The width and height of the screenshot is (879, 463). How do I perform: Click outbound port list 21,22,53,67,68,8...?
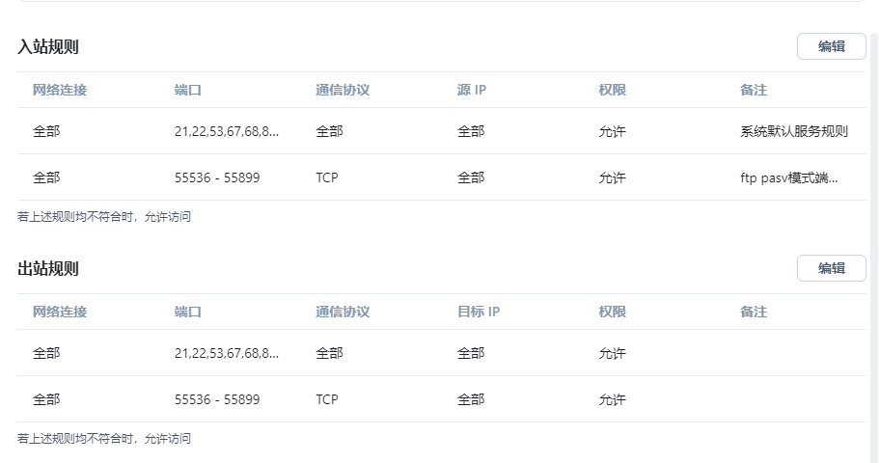tap(227, 353)
